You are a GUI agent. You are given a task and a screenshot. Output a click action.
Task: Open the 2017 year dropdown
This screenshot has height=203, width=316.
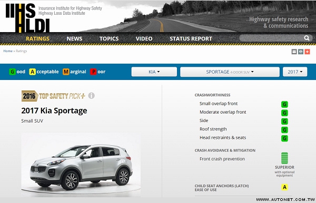point(295,72)
